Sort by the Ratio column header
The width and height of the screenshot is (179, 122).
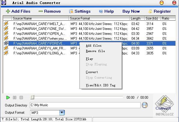click(x=168, y=18)
